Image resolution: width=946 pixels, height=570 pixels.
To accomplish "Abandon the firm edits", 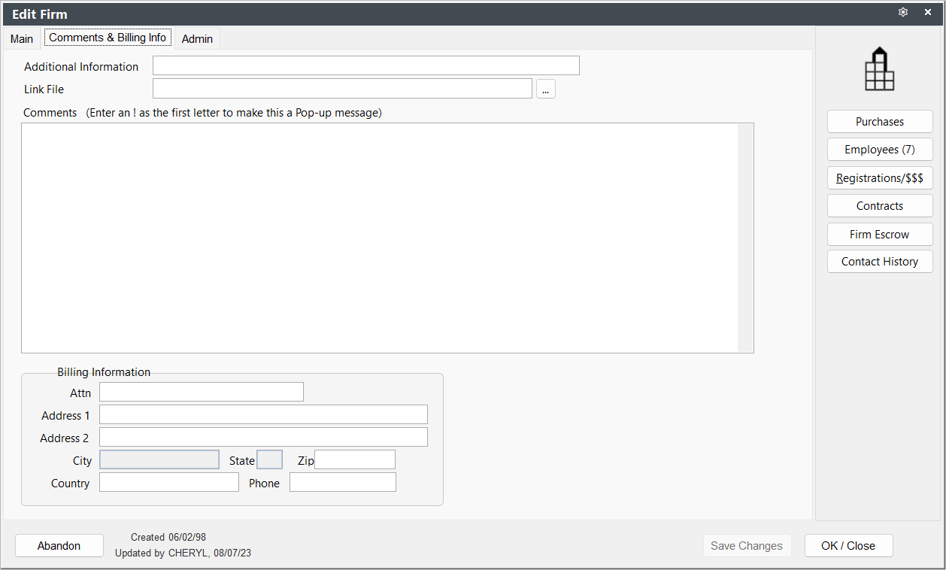I will tap(59, 546).
